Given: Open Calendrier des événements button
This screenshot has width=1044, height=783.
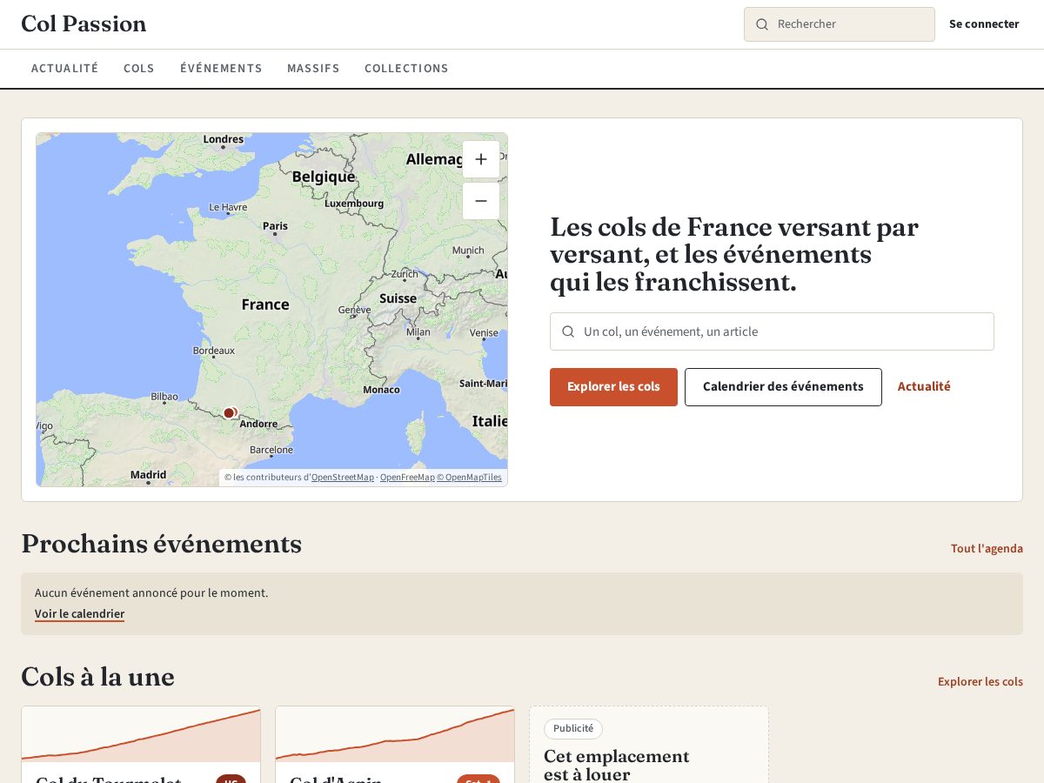Looking at the screenshot, I should (783, 387).
